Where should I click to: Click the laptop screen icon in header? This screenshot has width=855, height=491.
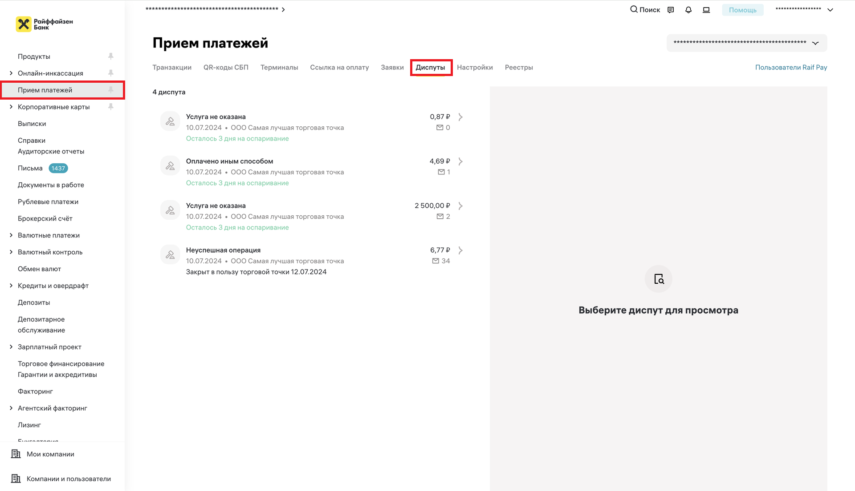pos(706,10)
